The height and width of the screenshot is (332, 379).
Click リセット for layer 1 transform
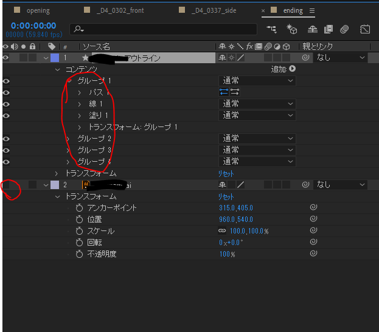coord(226,173)
